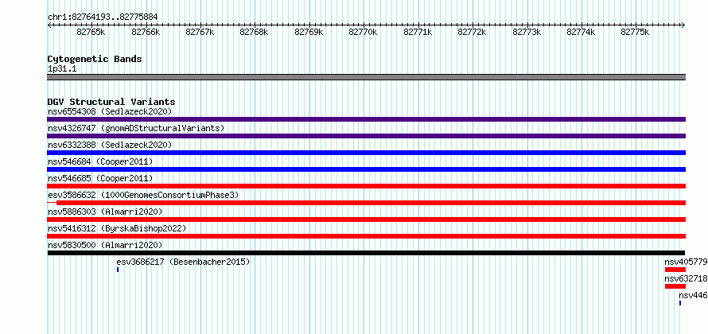
Task: Open the nsv632718 variant label
Action: click(x=686, y=278)
